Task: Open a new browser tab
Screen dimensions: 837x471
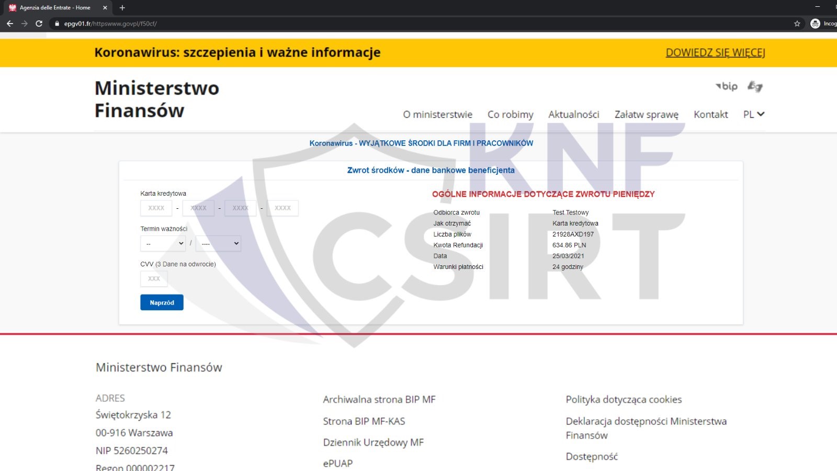Action: click(122, 8)
